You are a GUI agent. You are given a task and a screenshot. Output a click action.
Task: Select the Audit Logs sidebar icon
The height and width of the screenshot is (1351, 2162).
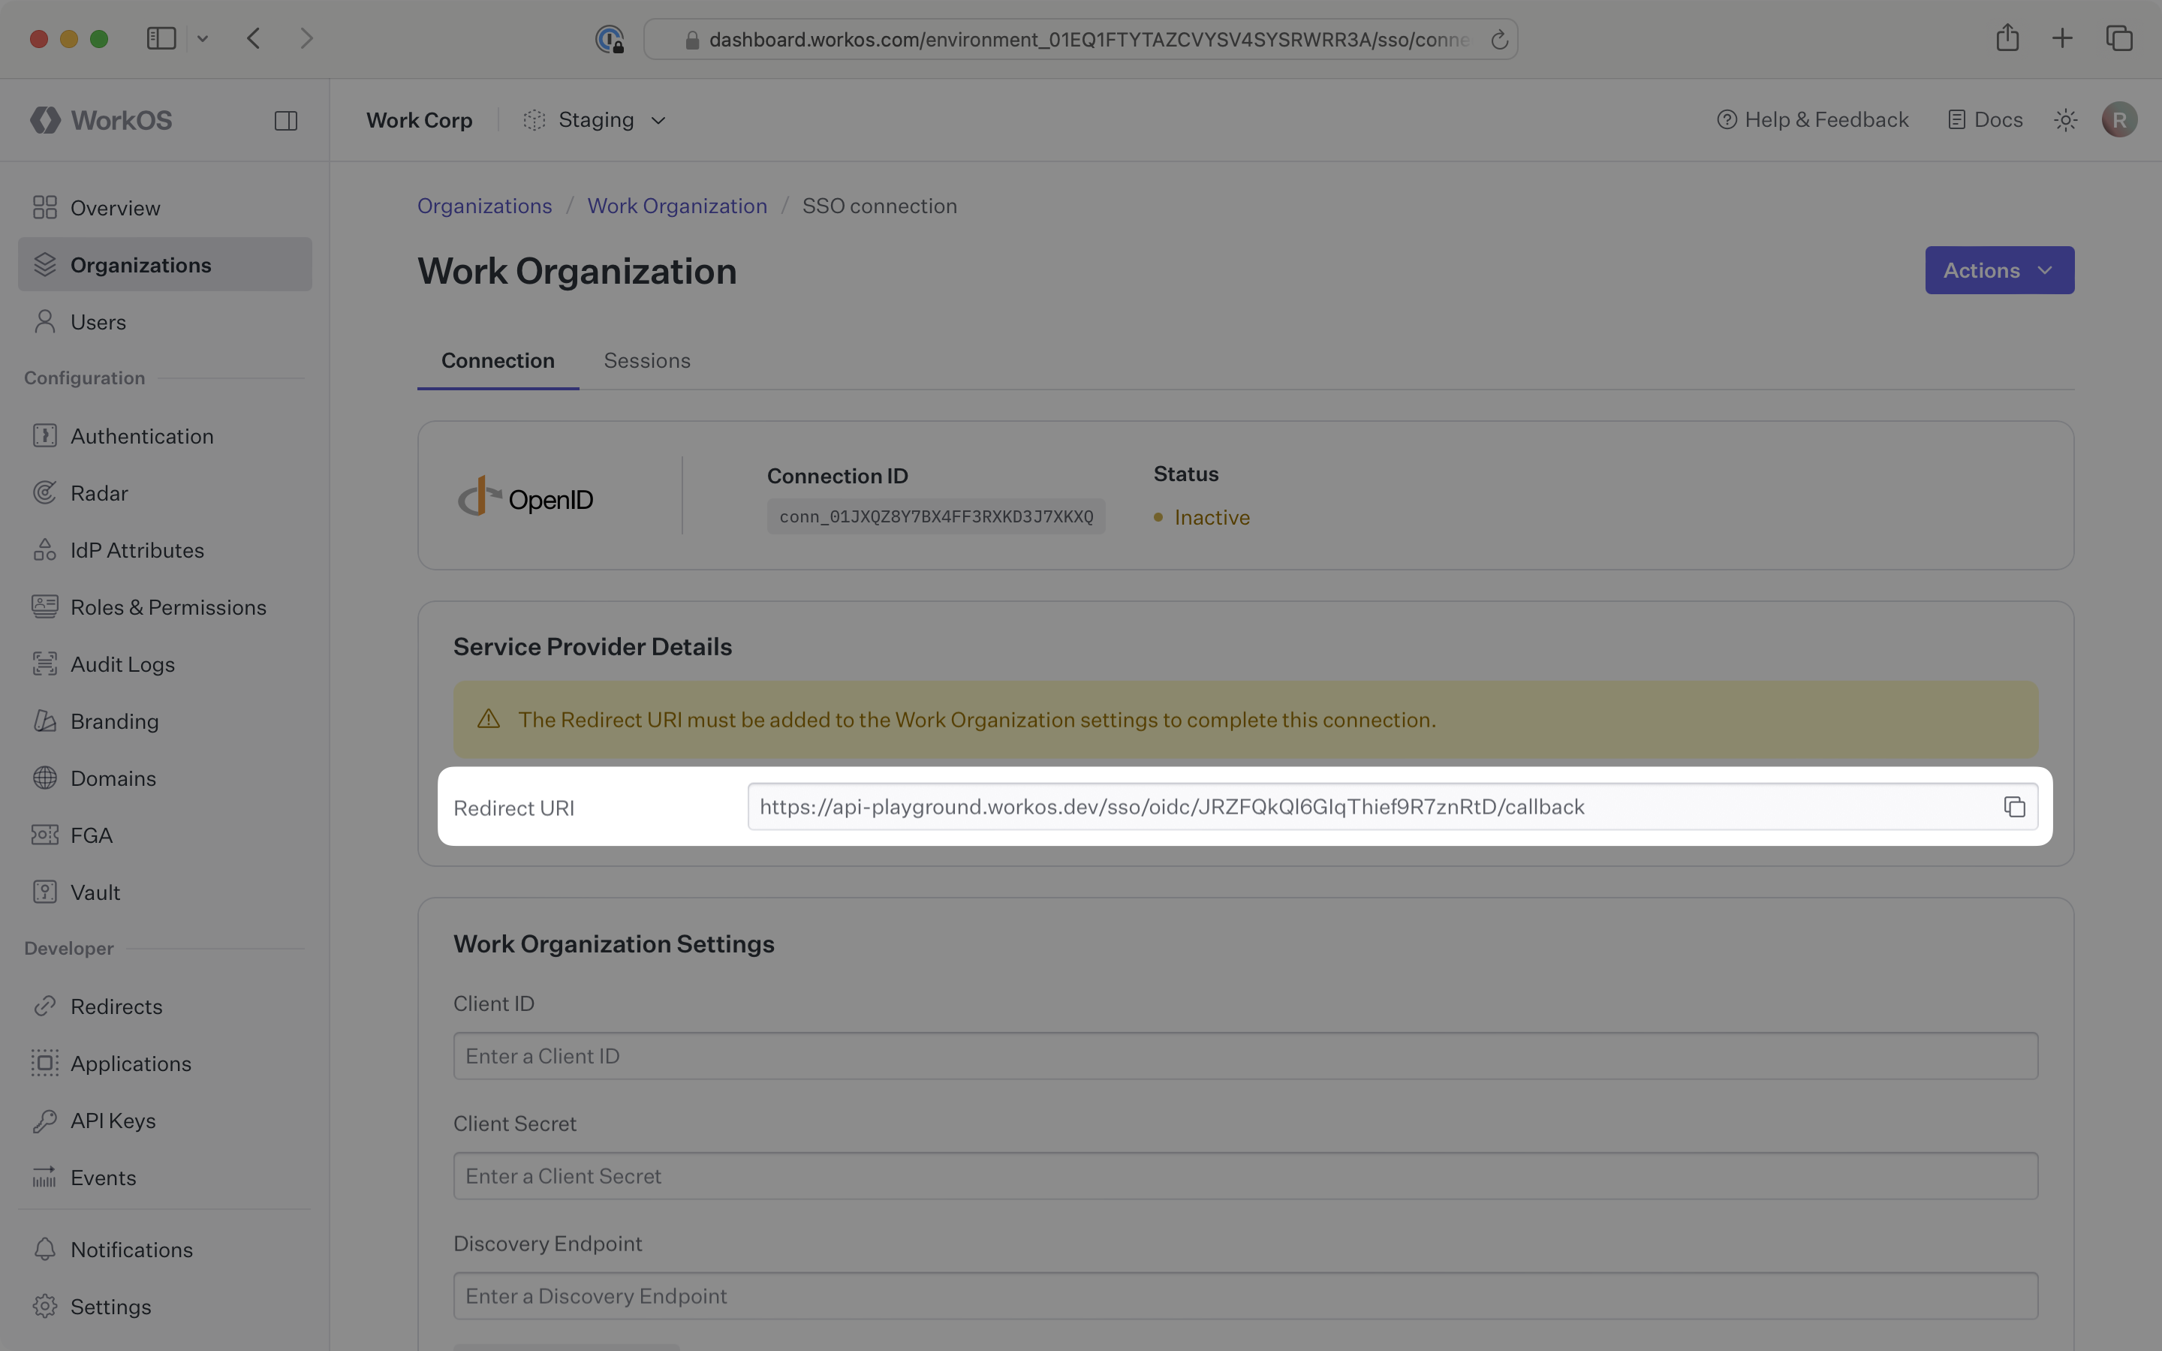(46, 664)
